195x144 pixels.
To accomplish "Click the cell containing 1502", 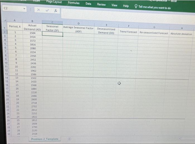I will (34, 78).
